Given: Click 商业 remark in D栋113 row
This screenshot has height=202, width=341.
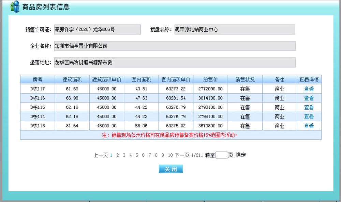Looking at the screenshot, I should (280, 126).
